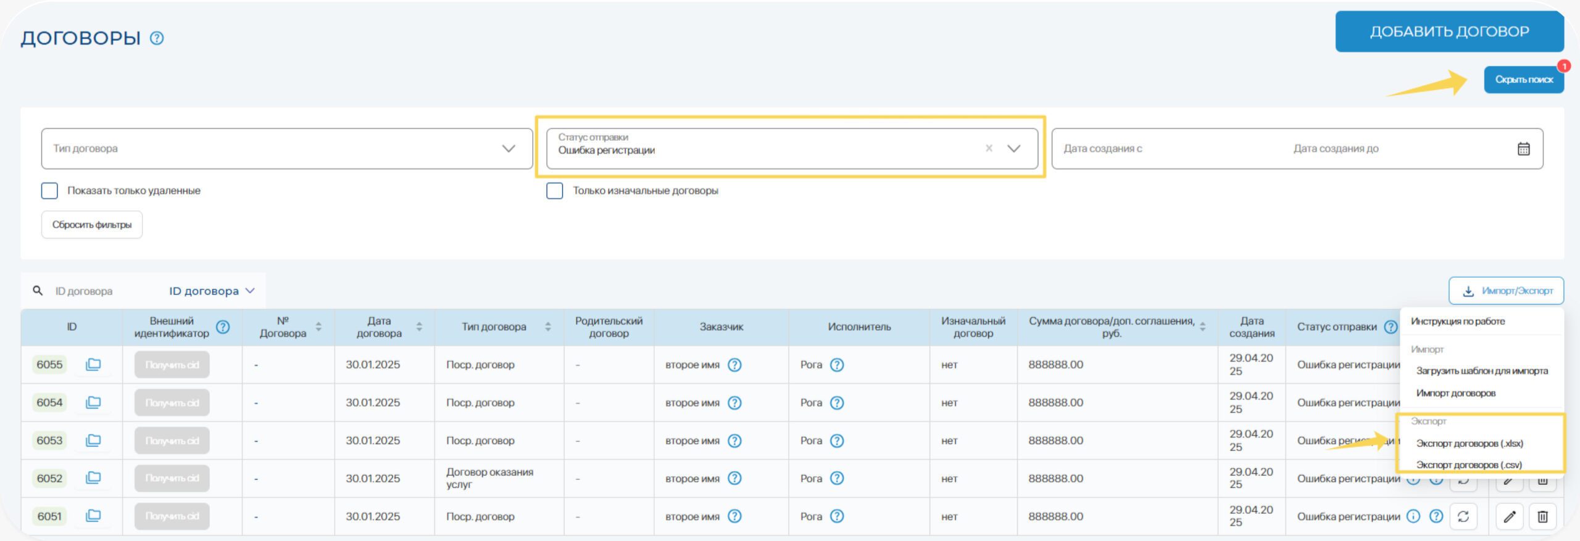
Task: Expand ID договора search type selector
Action: (212, 291)
